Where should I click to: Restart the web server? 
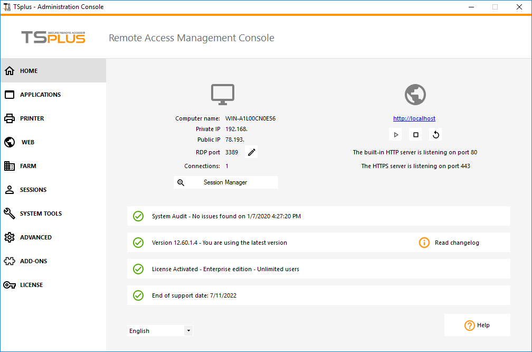[x=435, y=134]
